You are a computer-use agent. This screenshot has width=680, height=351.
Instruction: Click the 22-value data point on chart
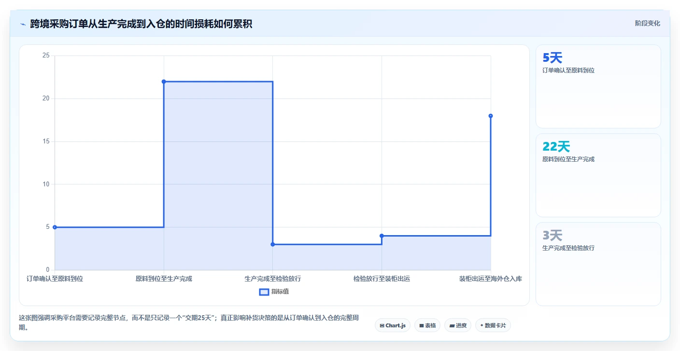pos(164,82)
